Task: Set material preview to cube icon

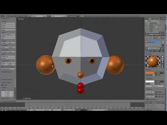Action: (162, 61)
